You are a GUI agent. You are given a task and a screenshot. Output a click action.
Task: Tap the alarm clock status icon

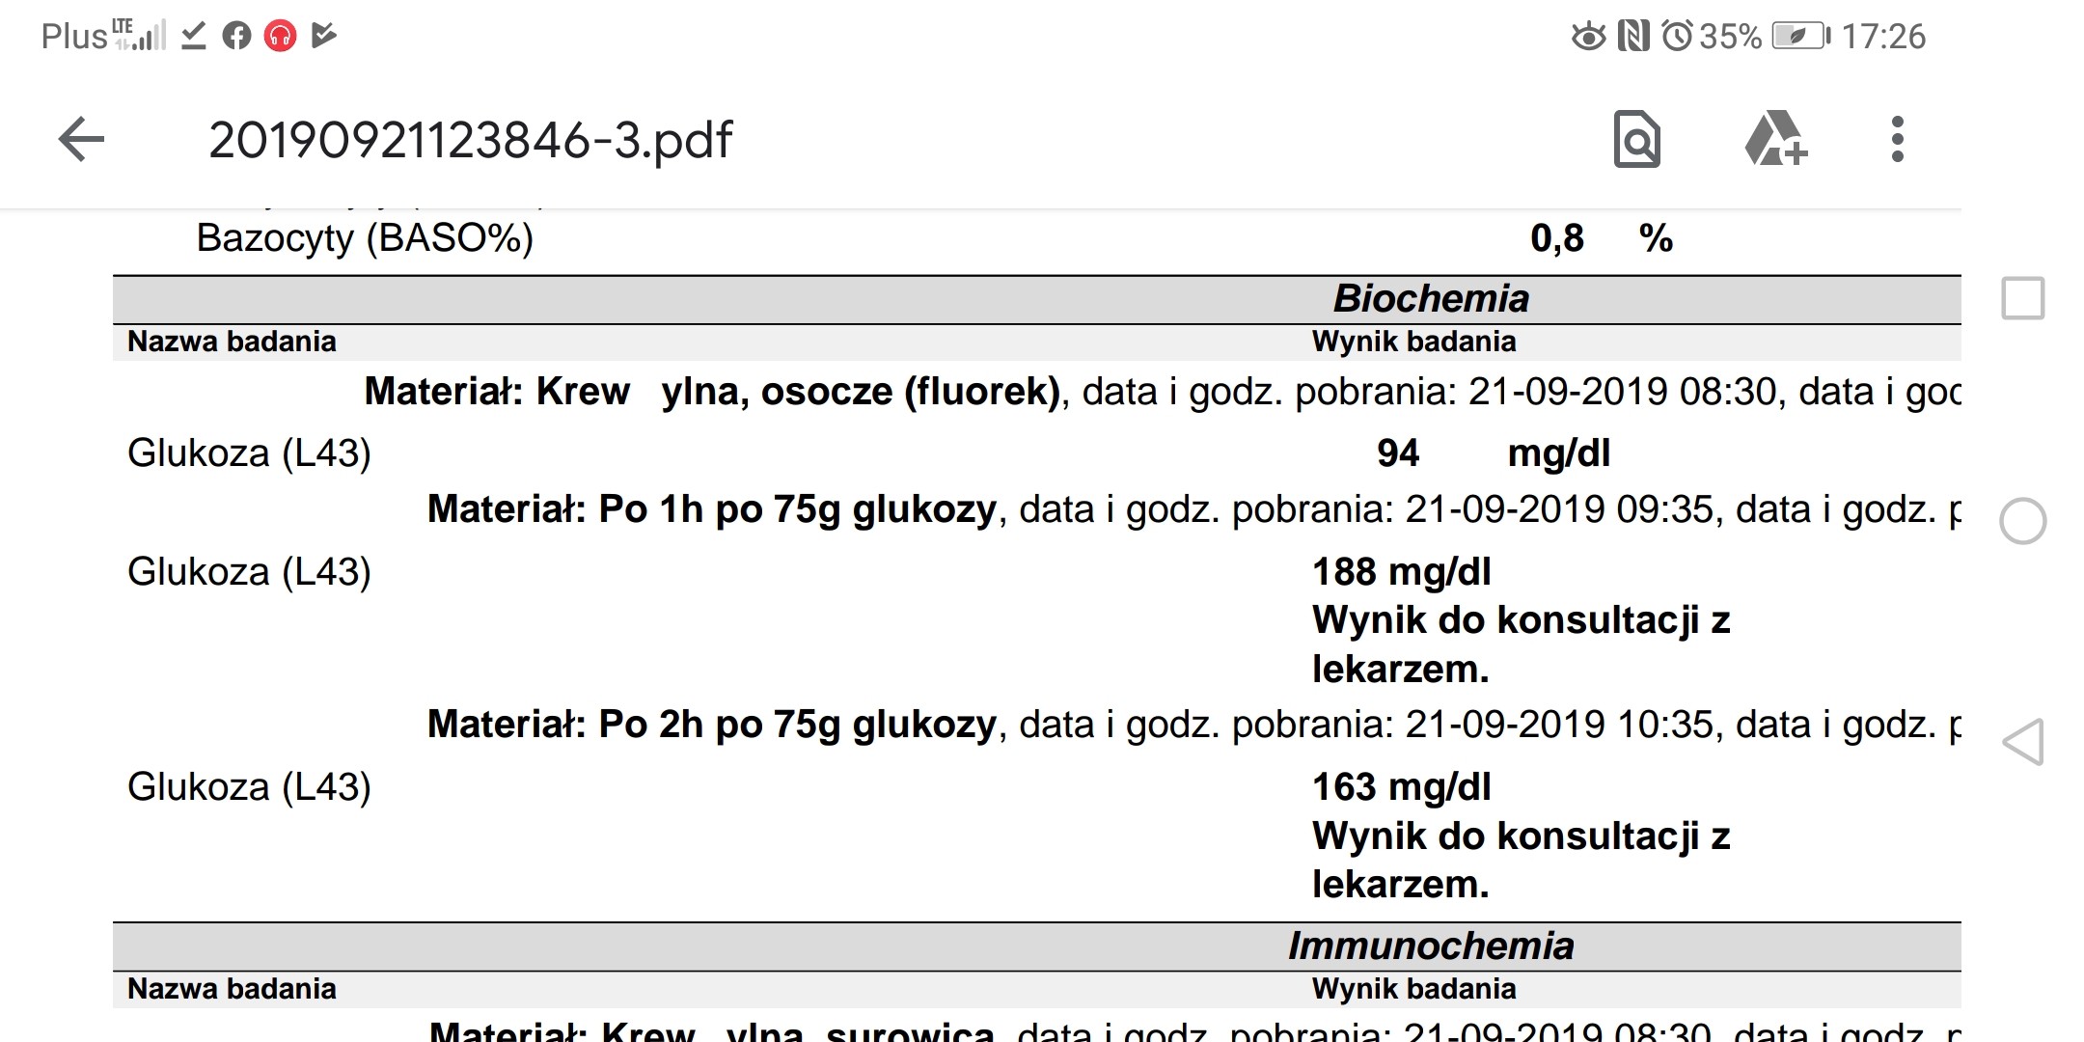coord(1677,37)
